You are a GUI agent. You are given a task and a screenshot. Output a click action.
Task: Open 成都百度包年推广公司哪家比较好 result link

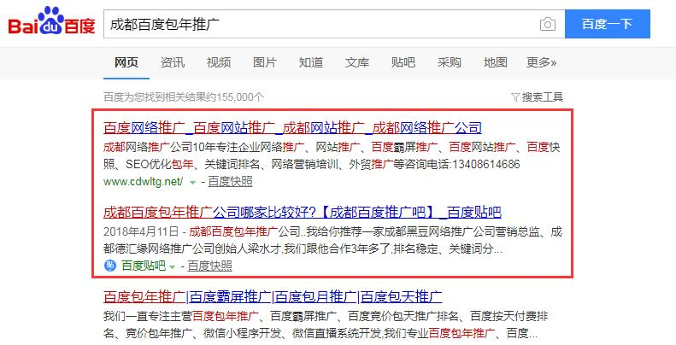pyautogui.click(x=303, y=213)
